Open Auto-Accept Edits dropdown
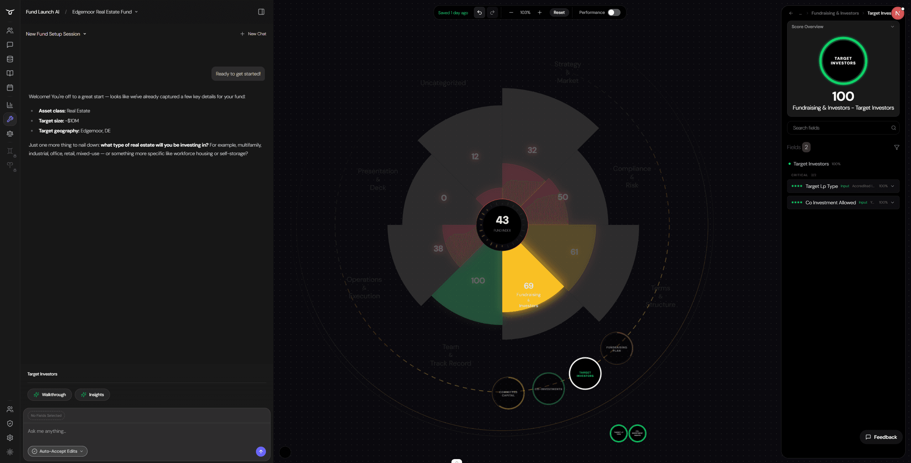 (58, 451)
